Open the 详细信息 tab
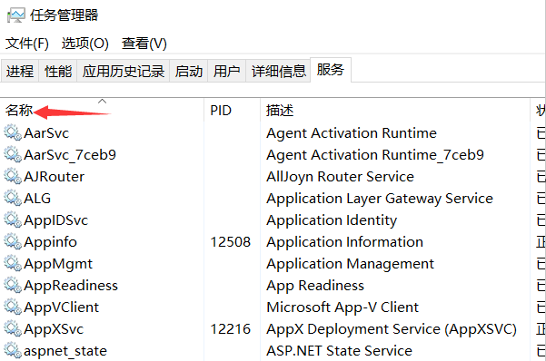The height and width of the screenshot is (361, 546). [278, 71]
